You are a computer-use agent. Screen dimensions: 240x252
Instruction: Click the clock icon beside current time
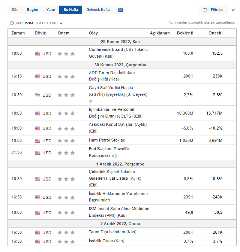(11, 23)
